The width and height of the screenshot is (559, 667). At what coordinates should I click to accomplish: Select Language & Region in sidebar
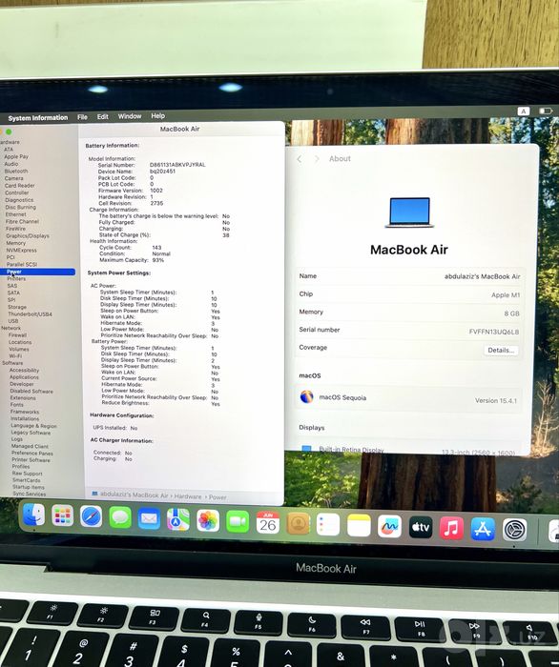coord(33,426)
